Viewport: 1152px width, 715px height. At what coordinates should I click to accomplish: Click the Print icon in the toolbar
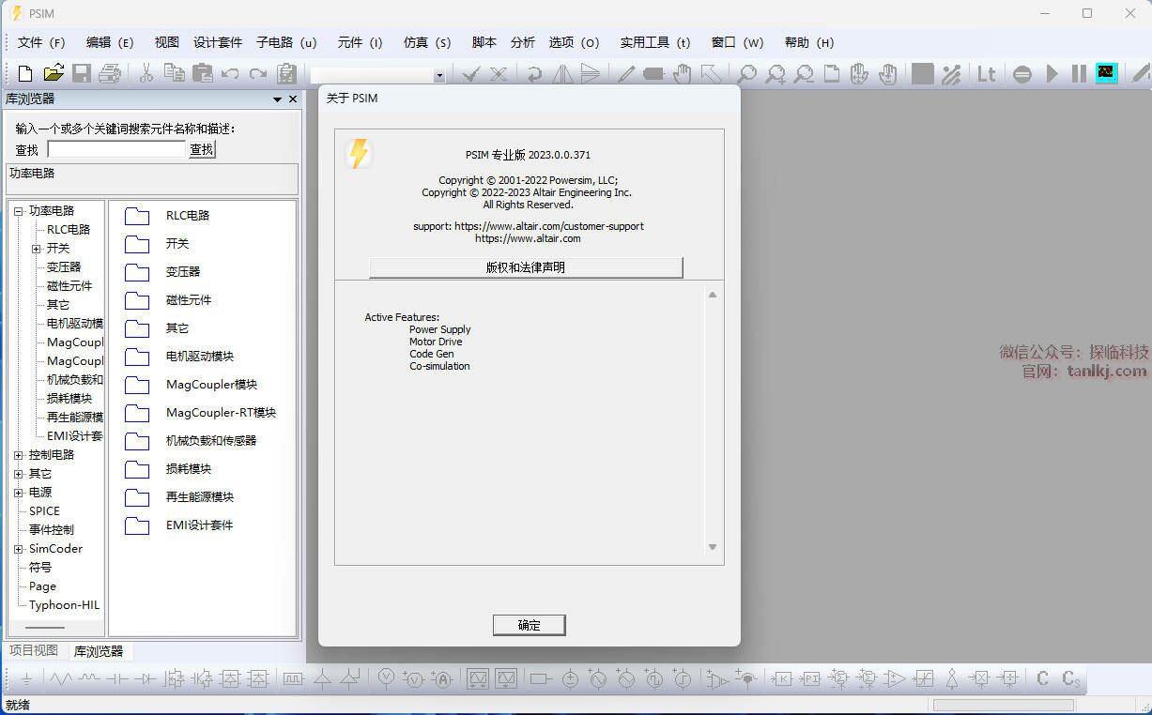pyautogui.click(x=110, y=73)
